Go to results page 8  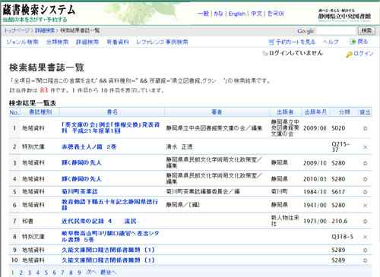(x=71, y=272)
